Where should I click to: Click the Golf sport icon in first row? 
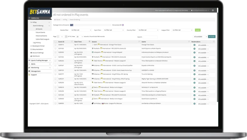tap(93, 45)
